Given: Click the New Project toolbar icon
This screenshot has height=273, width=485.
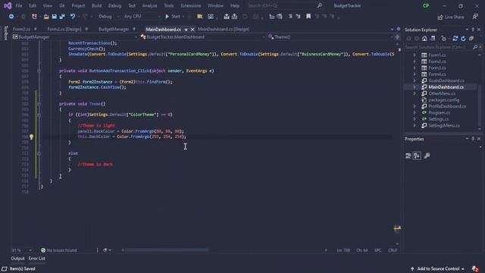Looking at the screenshot, I should [x=34, y=17].
